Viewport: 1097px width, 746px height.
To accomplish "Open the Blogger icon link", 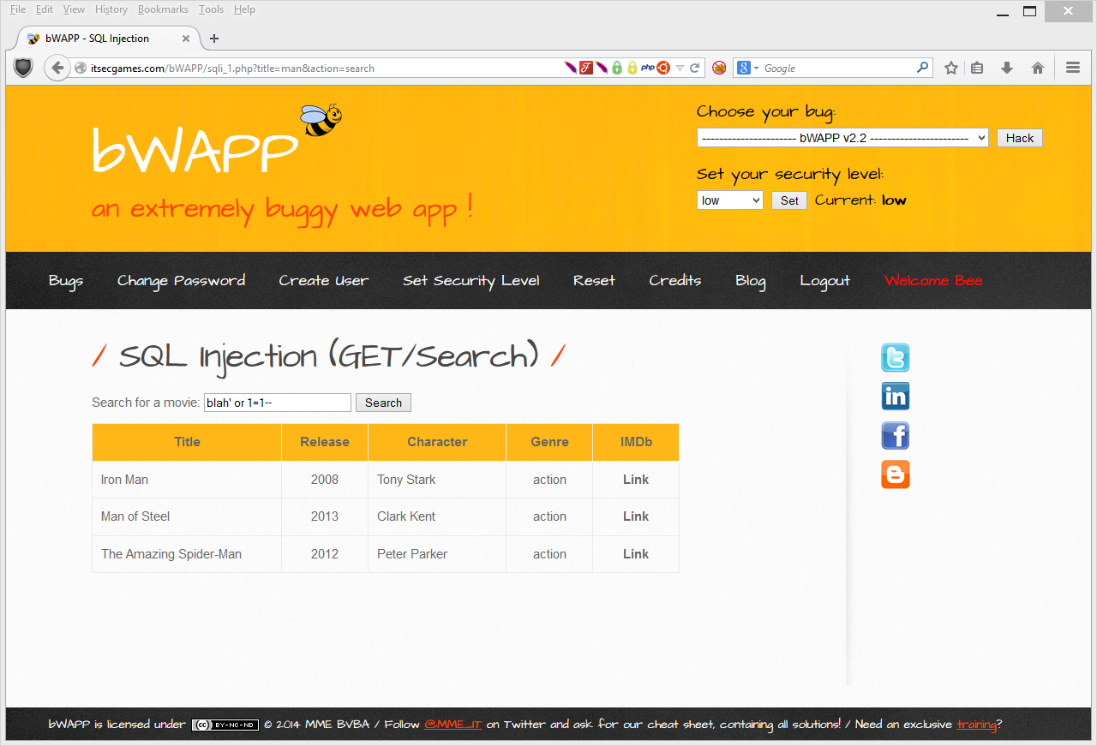I will tap(895, 474).
